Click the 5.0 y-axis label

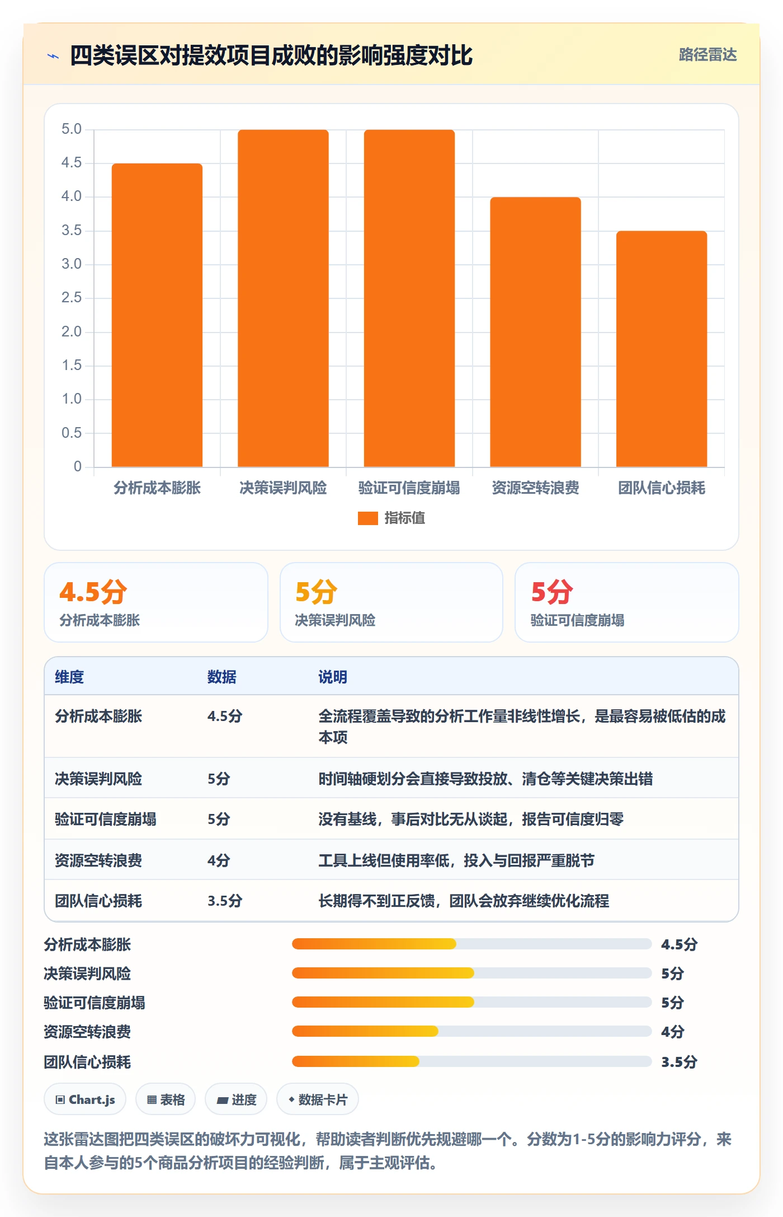(72, 129)
